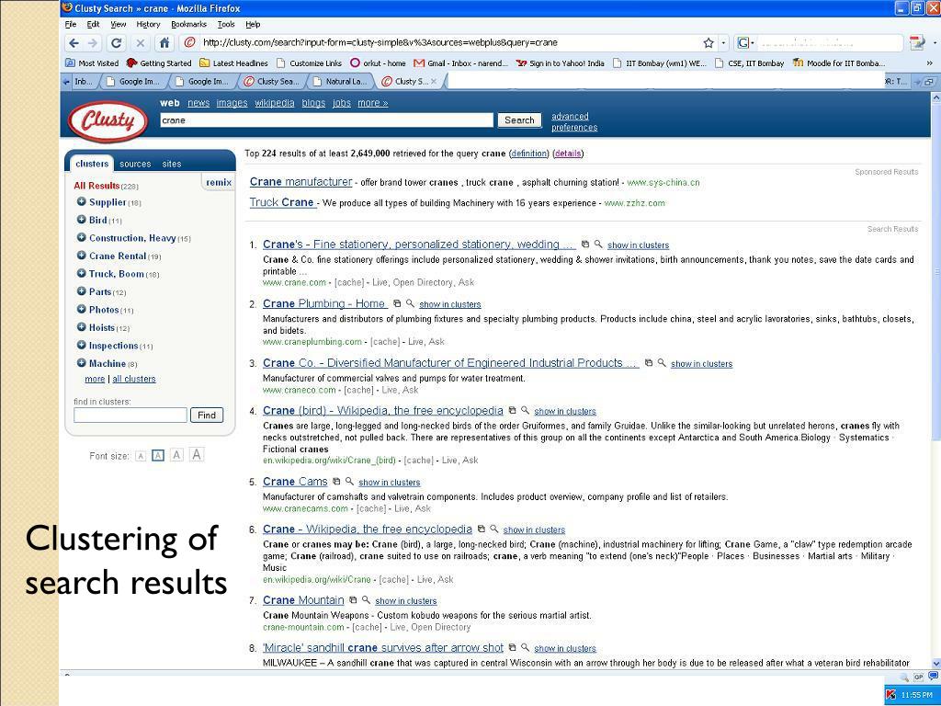Switch to images search
The width and height of the screenshot is (941, 706).
coord(232,103)
